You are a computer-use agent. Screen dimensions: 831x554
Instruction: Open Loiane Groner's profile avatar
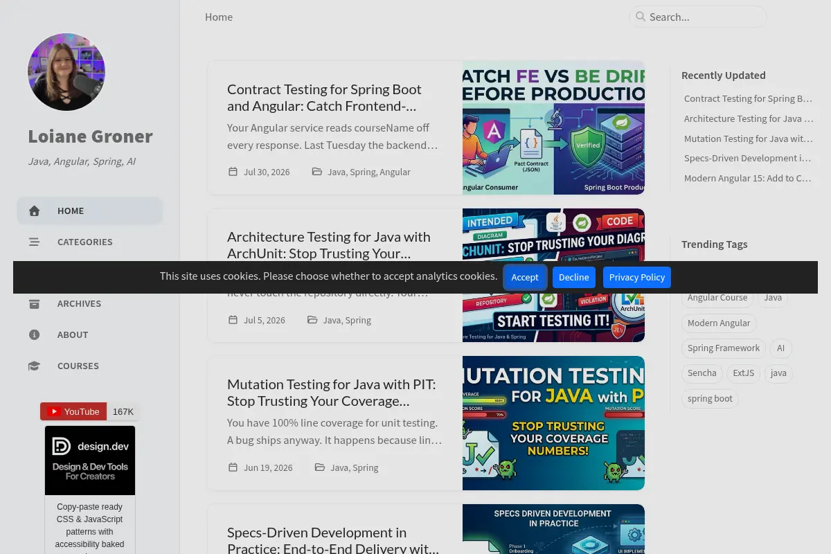point(66,72)
